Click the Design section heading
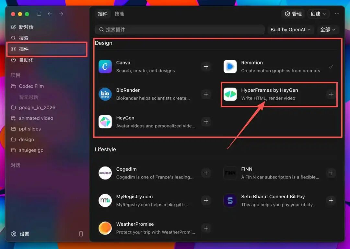 (104, 43)
